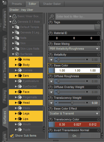Click Base Color image map button
This screenshot has height=142, width=104.
[51, 70]
